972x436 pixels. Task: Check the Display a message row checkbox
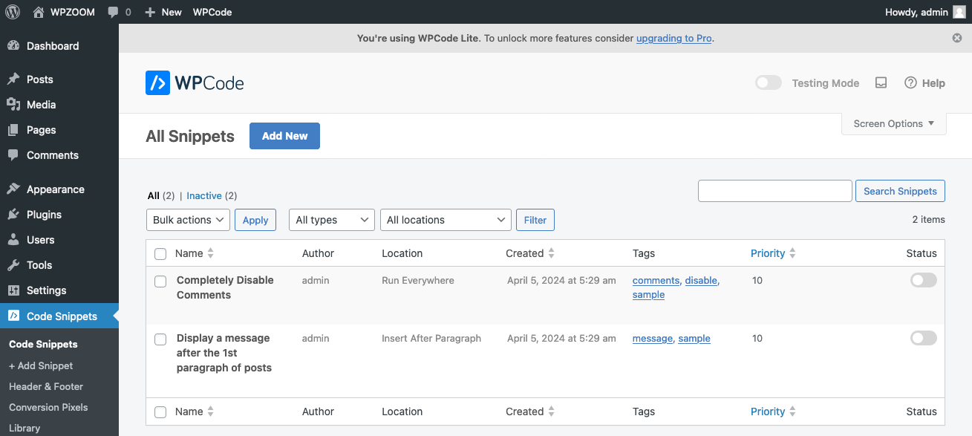pos(160,339)
